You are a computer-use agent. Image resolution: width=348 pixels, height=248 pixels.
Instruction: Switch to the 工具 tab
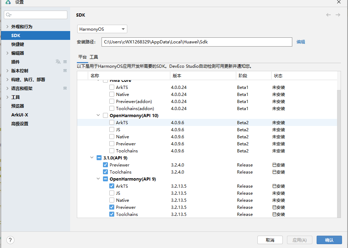[x=94, y=57]
